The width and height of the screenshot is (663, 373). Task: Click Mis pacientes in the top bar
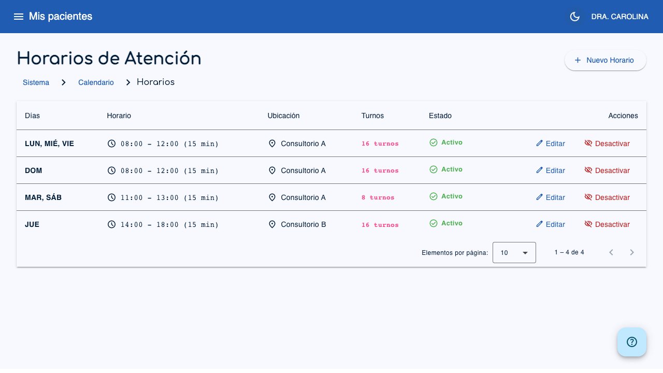[x=60, y=17]
